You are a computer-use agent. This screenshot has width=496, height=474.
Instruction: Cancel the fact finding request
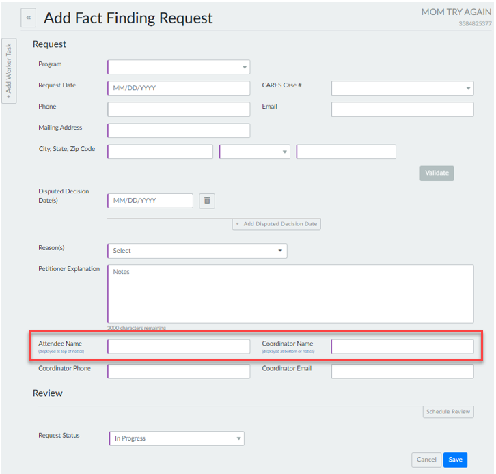[x=426, y=460]
